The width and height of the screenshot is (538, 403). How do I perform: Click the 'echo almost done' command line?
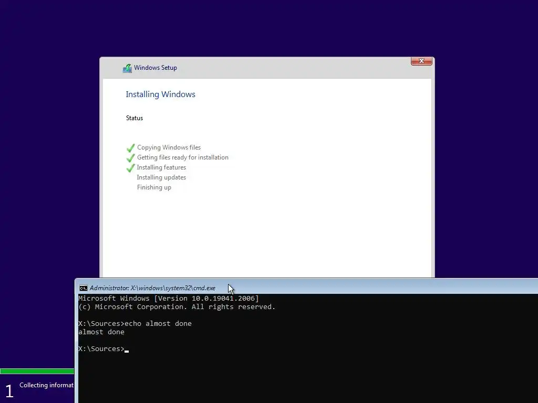(135, 323)
